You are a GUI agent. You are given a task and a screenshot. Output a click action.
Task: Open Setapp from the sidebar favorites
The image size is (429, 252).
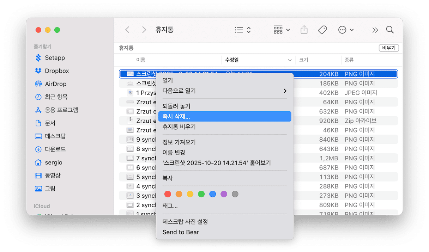(55, 58)
